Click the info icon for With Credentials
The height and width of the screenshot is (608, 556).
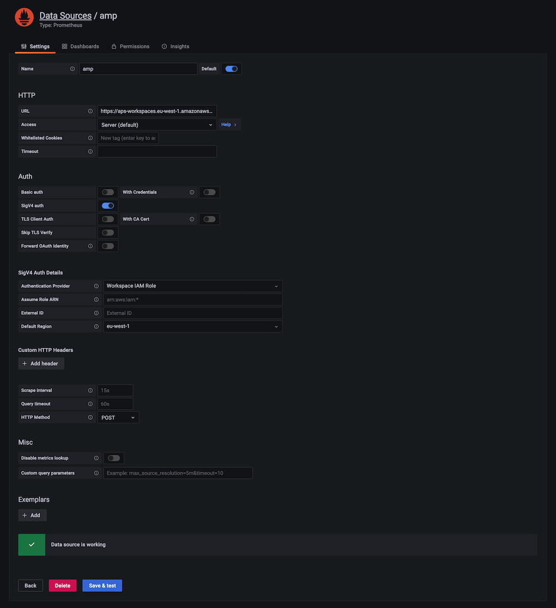[x=192, y=192]
